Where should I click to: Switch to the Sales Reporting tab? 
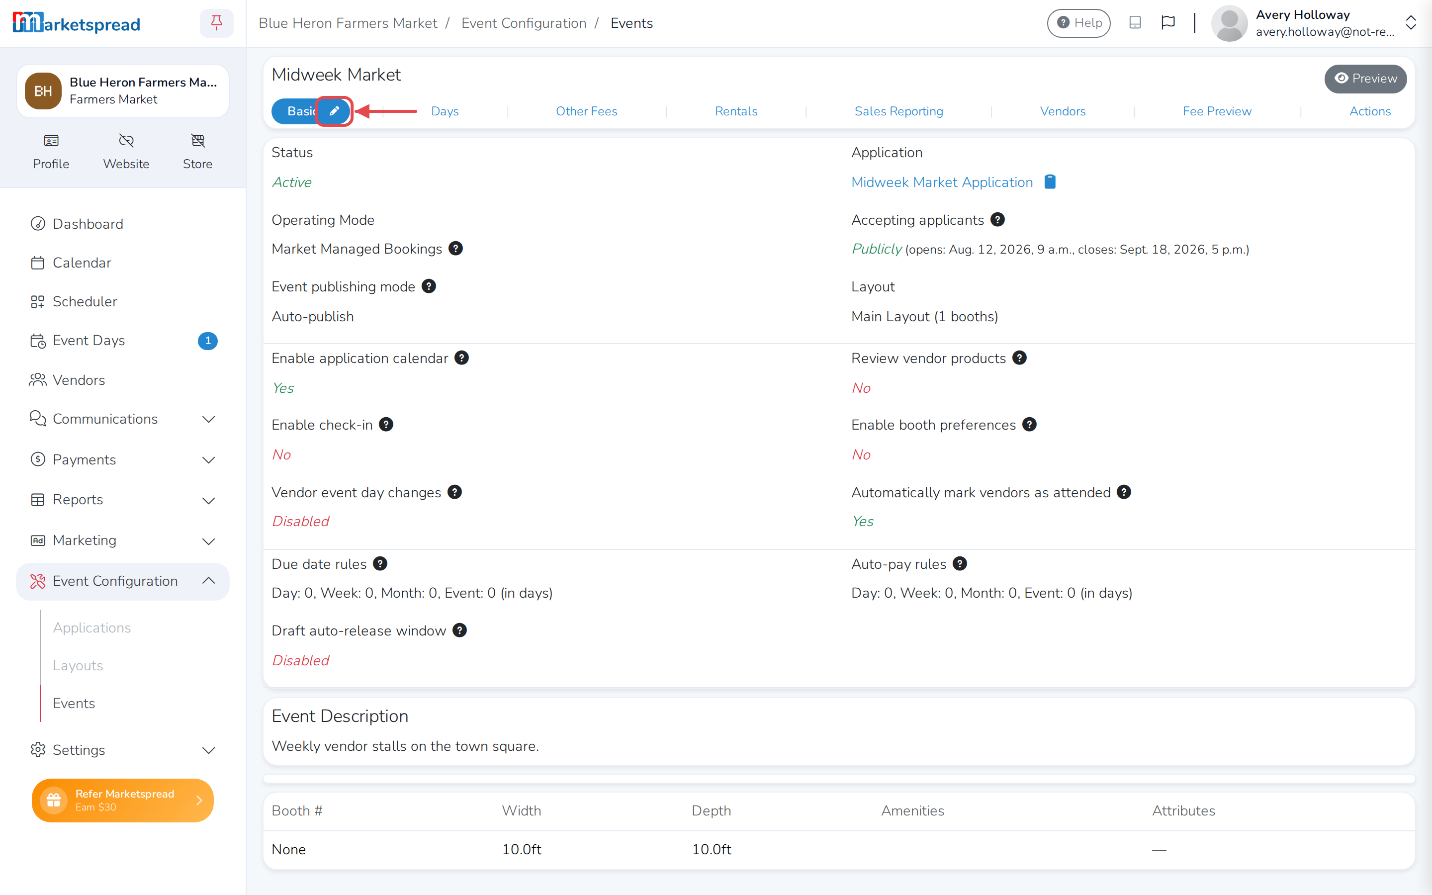(899, 111)
